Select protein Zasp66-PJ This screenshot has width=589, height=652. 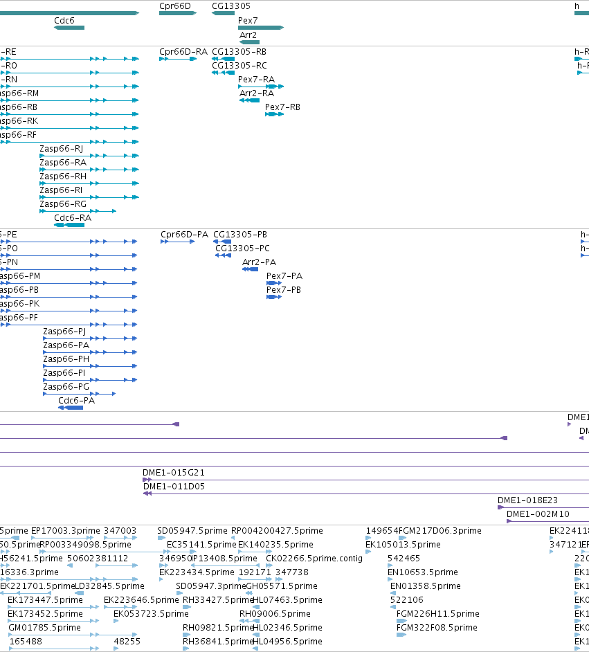point(64,331)
